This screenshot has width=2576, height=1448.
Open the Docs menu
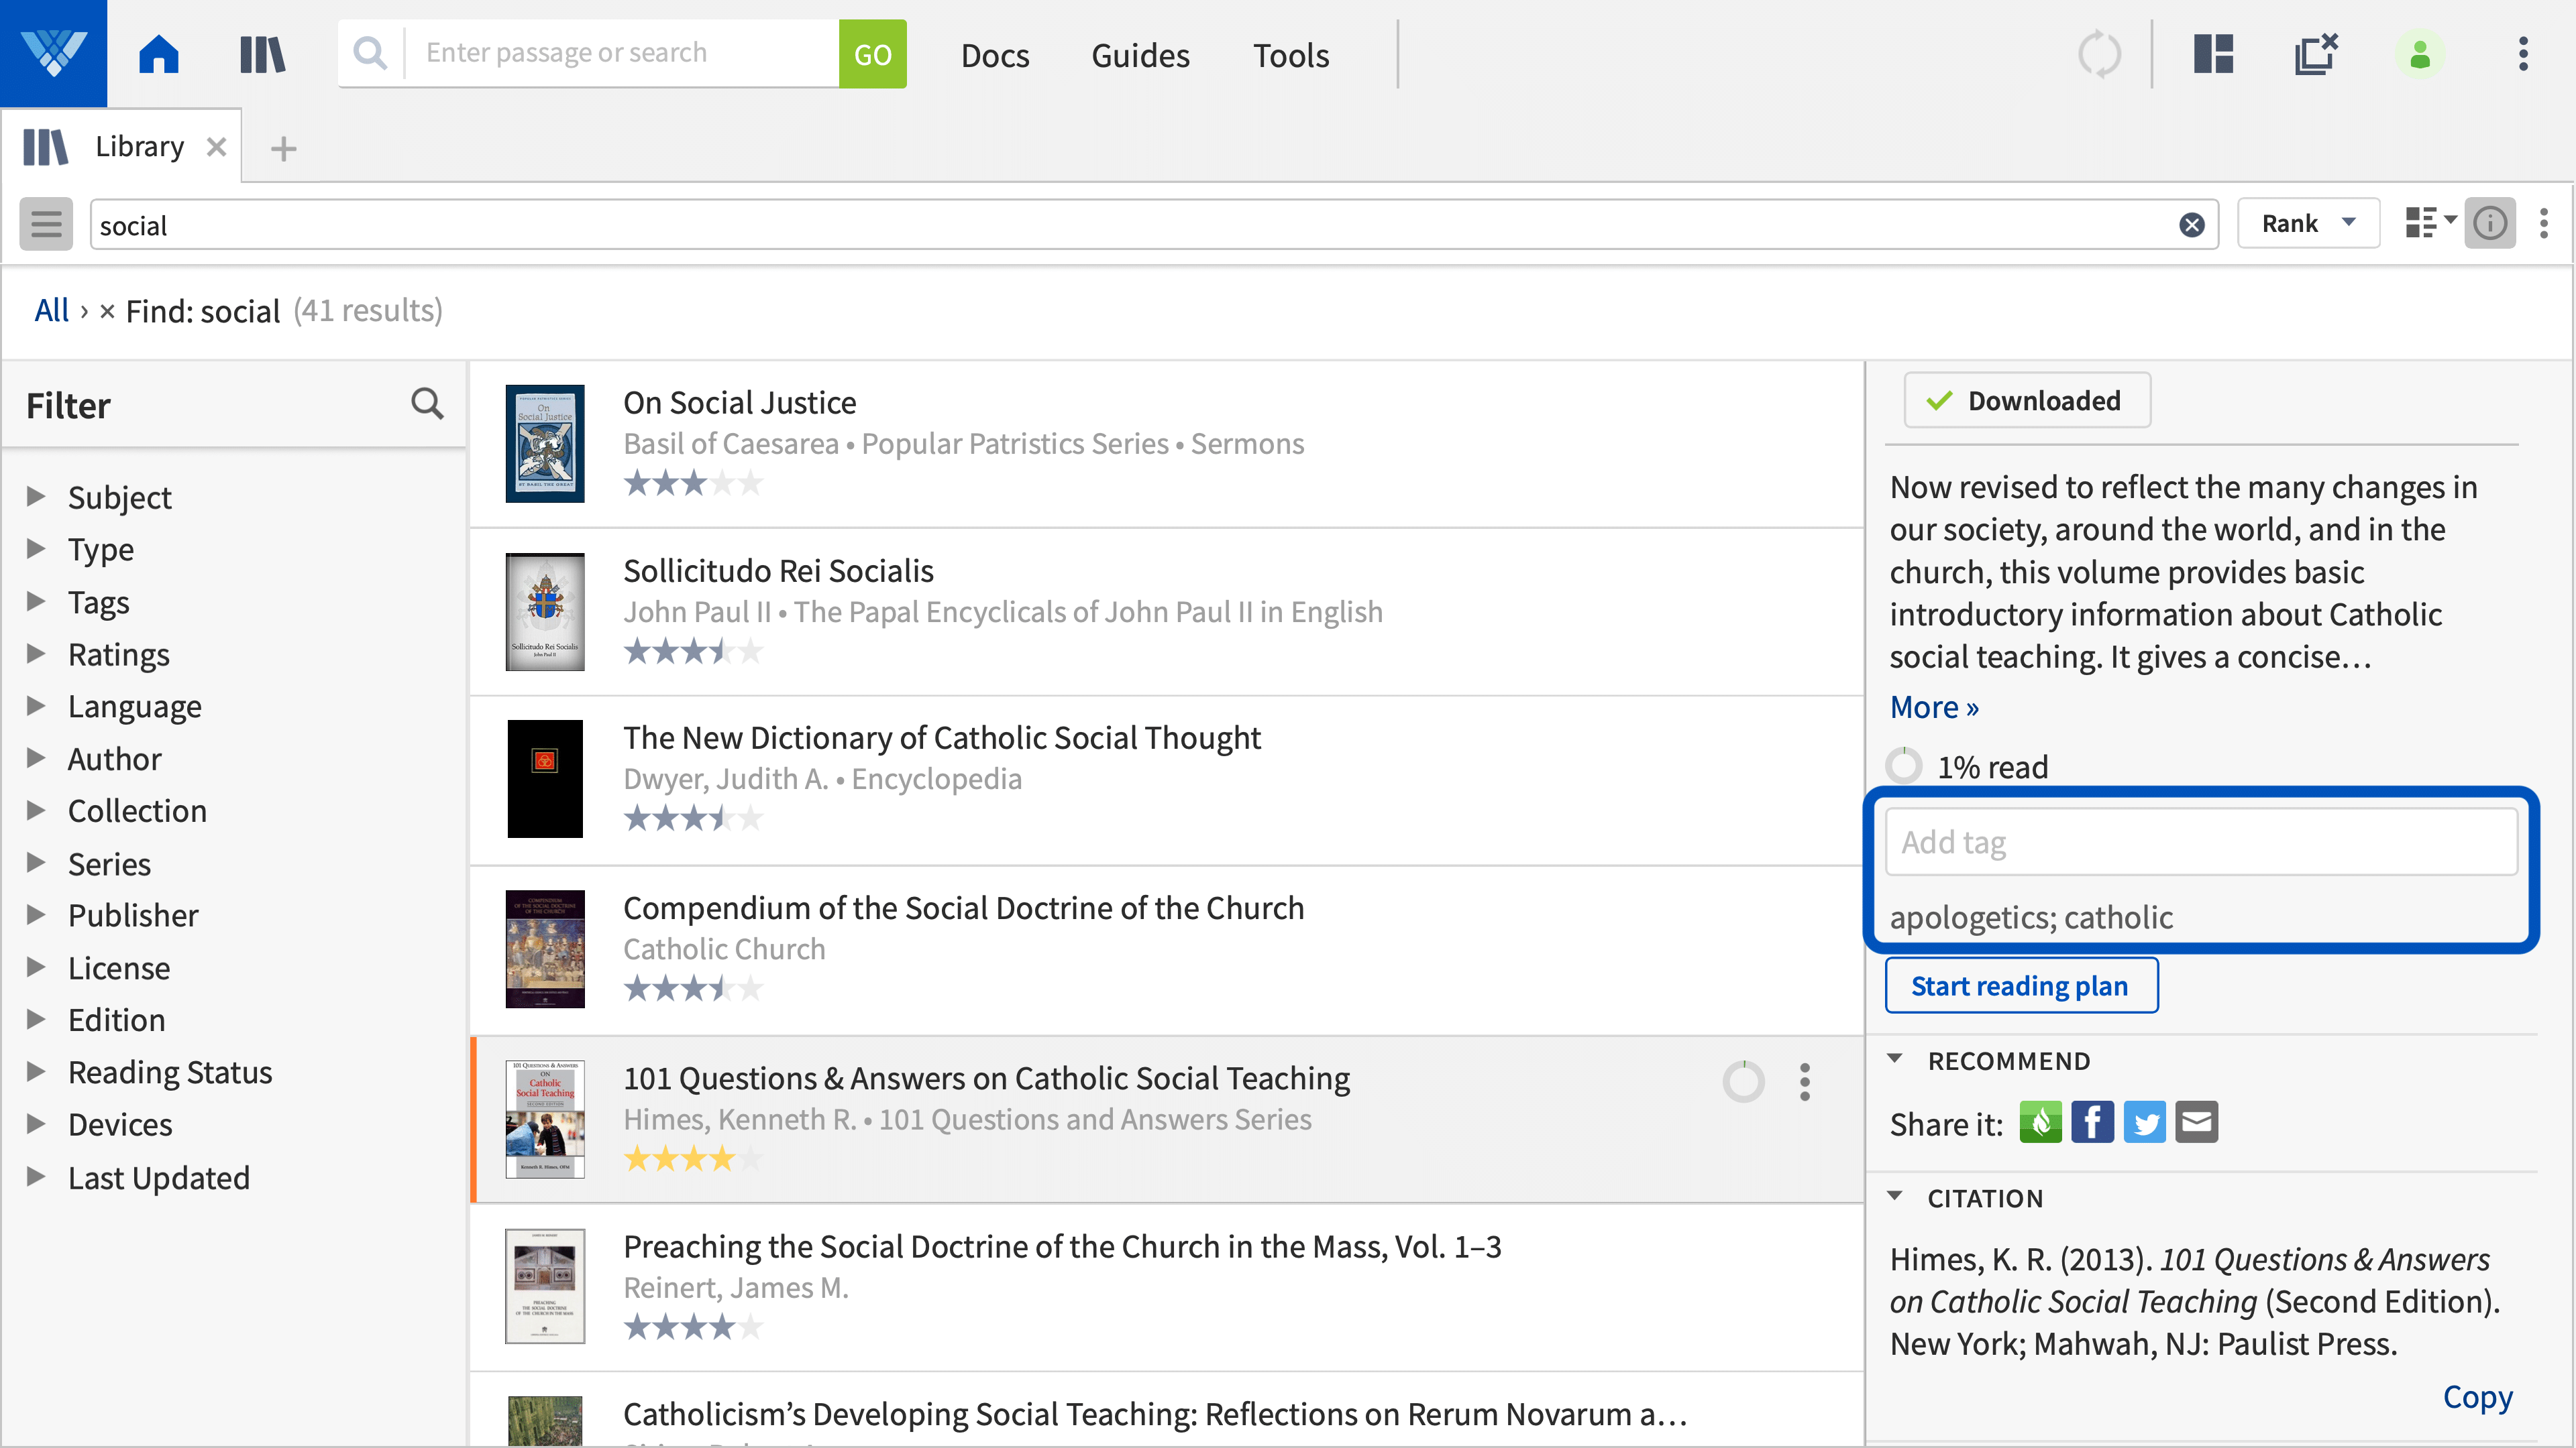pyautogui.click(x=995, y=55)
